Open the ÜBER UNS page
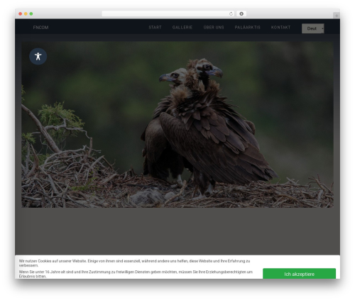The height and width of the screenshot is (300, 355). [x=214, y=28]
